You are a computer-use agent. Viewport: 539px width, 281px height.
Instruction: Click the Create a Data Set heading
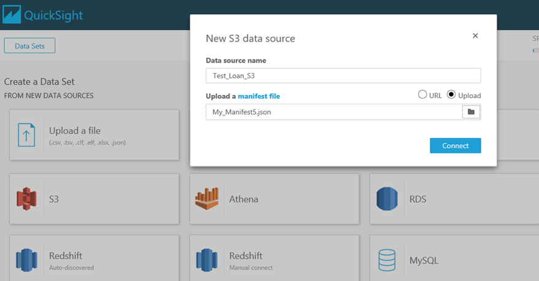[39, 82]
